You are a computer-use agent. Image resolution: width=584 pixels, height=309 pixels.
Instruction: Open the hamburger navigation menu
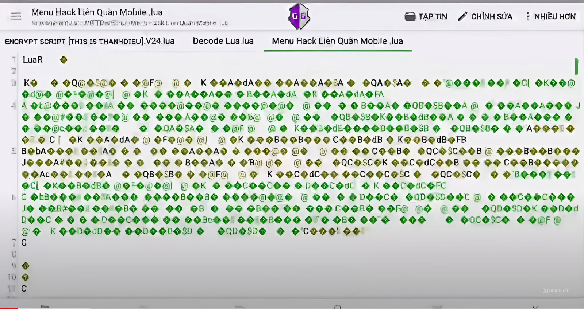tap(16, 16)
